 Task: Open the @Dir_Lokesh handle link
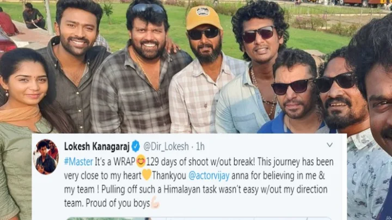pyautogui.click(x=166, y=147)
